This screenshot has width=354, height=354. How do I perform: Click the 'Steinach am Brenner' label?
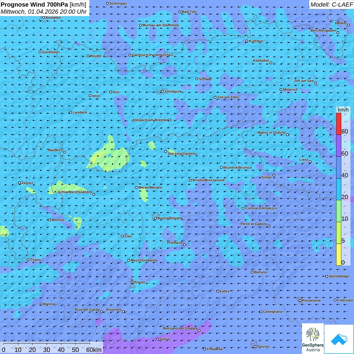[150, 120]
